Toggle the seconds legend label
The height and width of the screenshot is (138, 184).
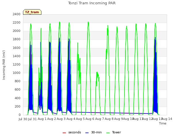(x=75, y=132)
